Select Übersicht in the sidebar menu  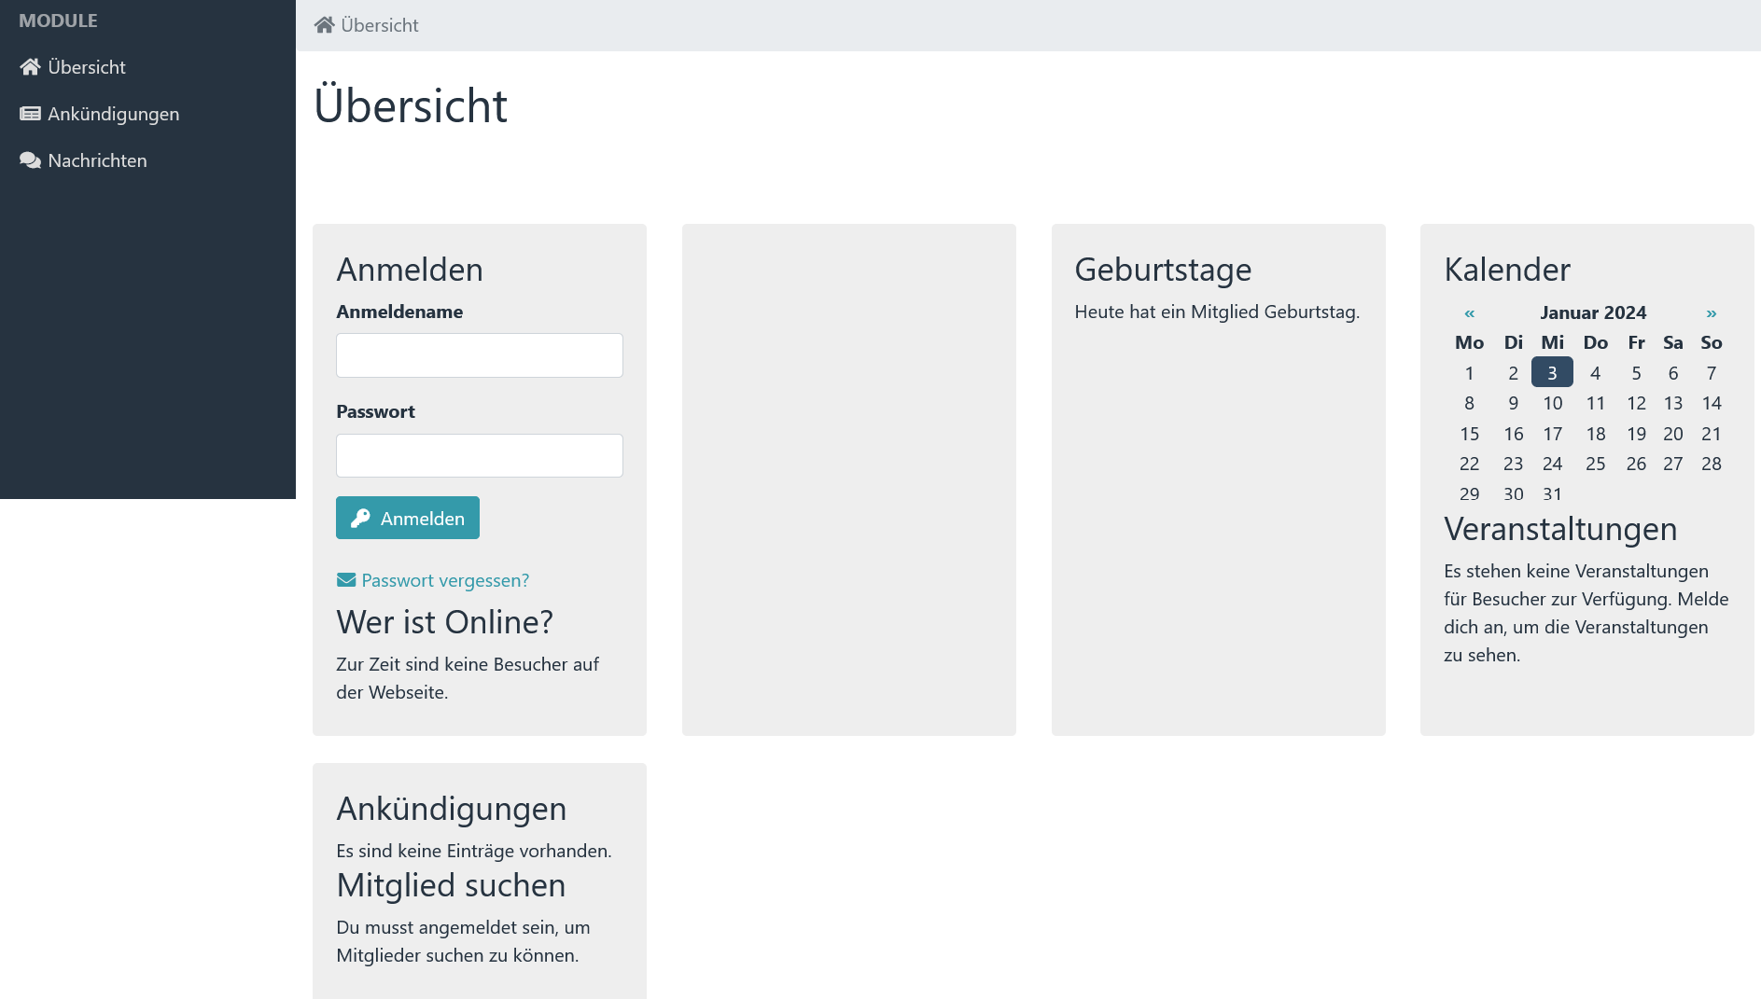click(x=86, y=65)
